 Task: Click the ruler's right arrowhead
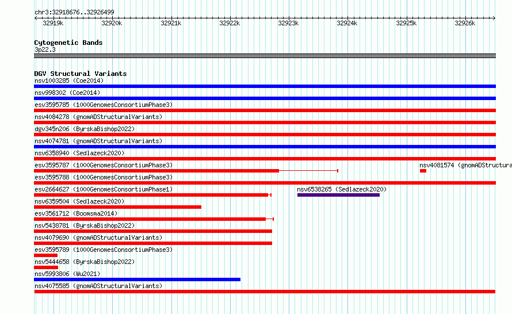[x=494, y=18]
